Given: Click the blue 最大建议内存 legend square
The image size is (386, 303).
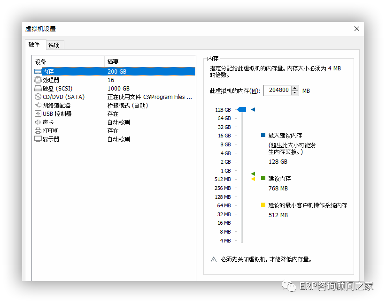Looking at the screenshot, I should tap(263, 135).
